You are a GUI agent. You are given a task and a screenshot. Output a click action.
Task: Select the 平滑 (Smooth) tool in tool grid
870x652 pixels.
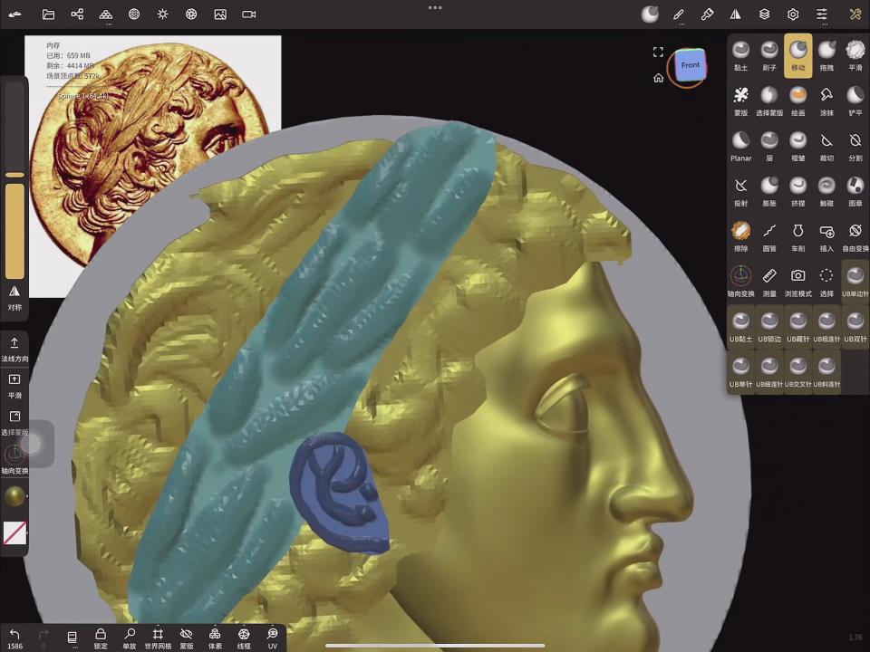click(x=855, y=55)
